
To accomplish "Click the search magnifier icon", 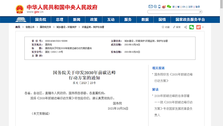I will pos(200,12).
